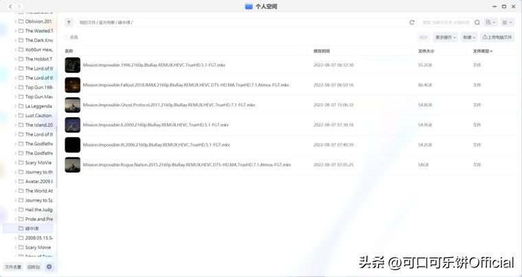The width and height of the screenshot is (522, 277).
Task: Select the The.World.At folder in sidebar
Action: 38,191
